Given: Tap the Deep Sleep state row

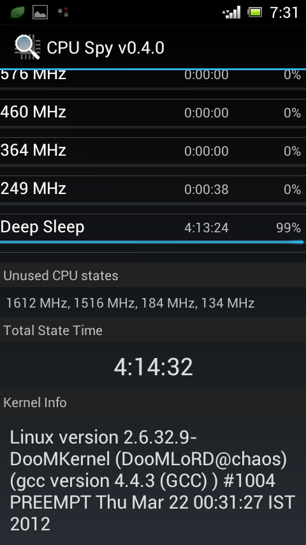Looking at the screenshot, I should (153, 227).
